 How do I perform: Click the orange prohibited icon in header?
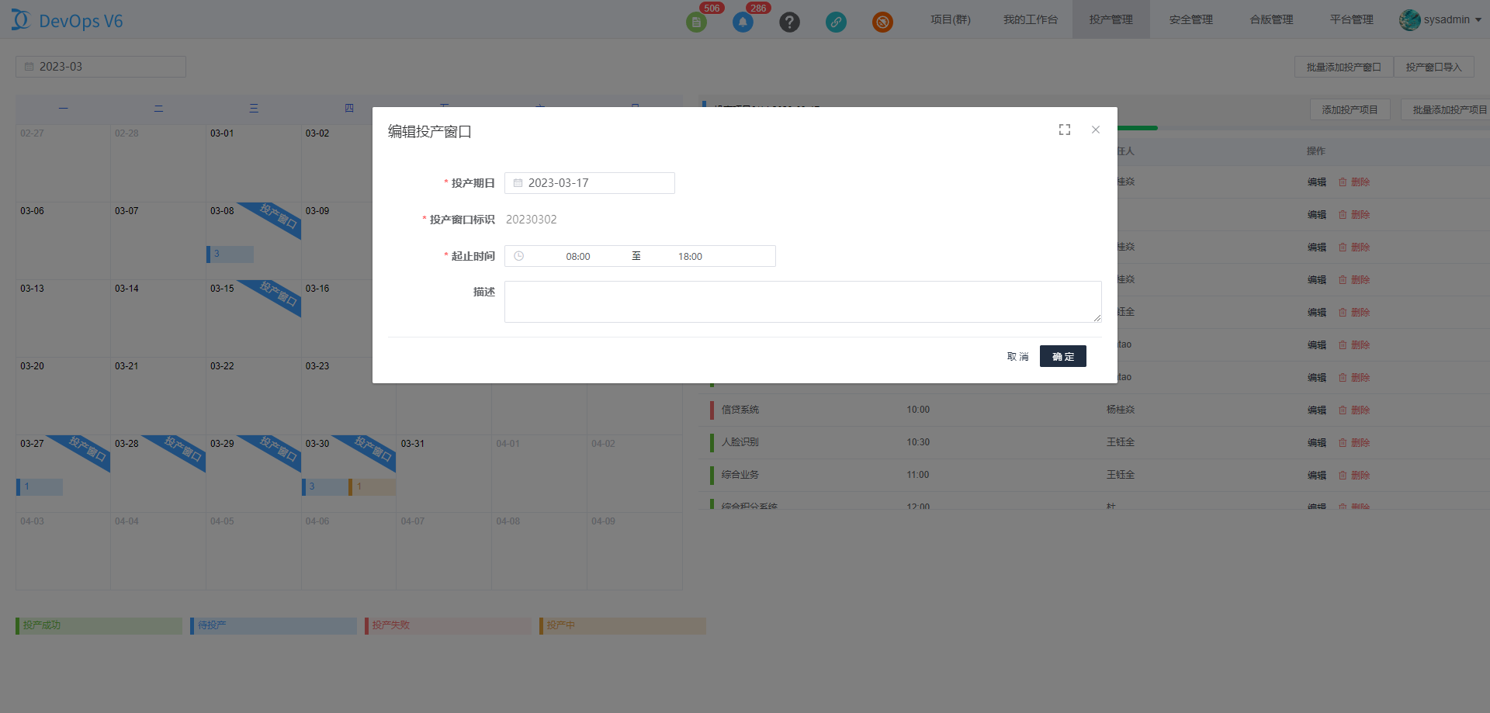pyautogui.click(x=882, y=22)
